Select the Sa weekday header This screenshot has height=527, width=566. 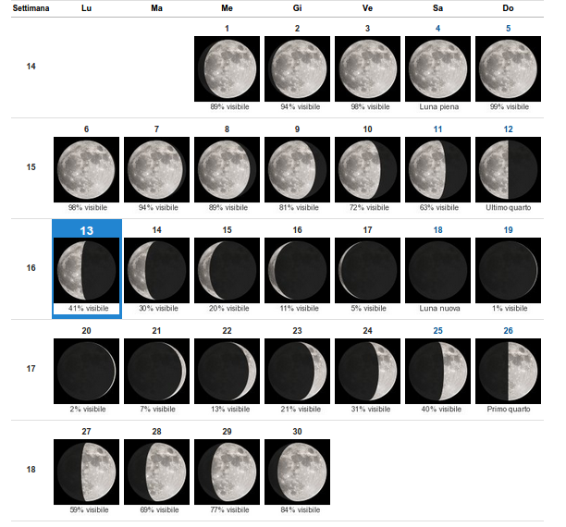437,7
